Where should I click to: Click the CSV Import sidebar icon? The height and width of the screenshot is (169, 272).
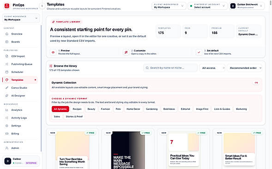[x=7, y=56]
